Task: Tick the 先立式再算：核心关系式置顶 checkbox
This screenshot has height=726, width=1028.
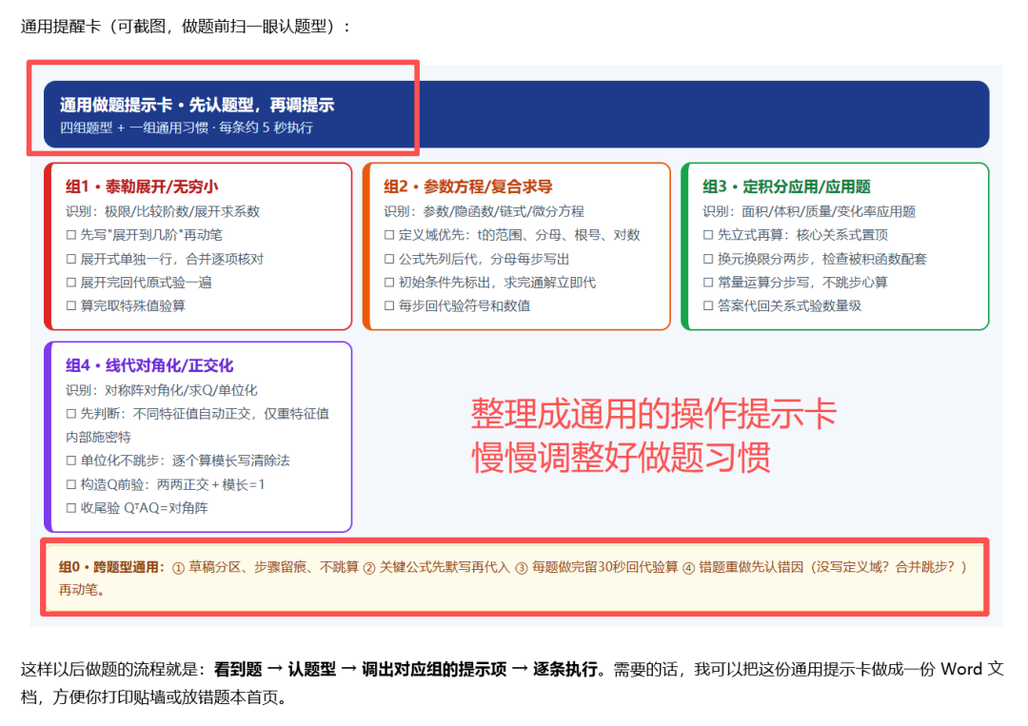Action: [708, 235]
